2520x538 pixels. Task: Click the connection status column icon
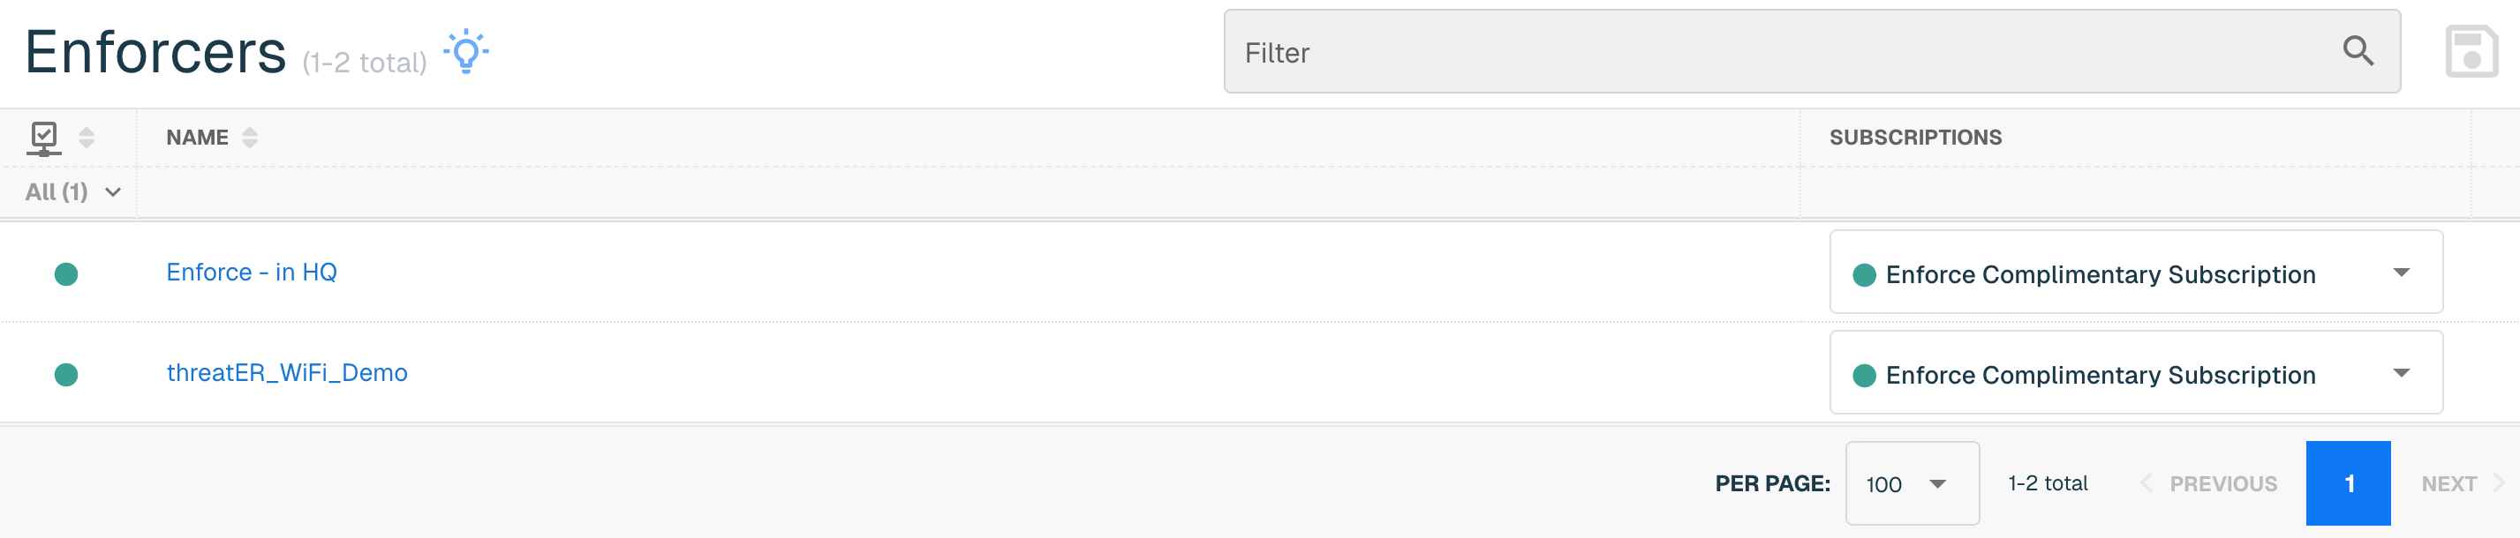pos(44,138)
